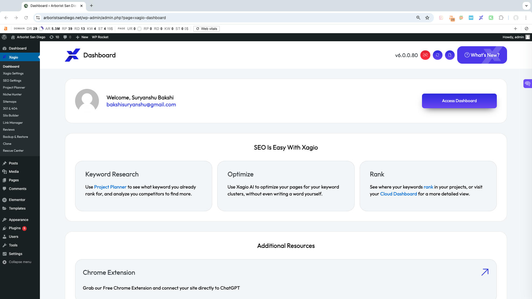532x299 pixels.
Task: Open Niche Hunter submenu
Action: [x=12, y=94]
